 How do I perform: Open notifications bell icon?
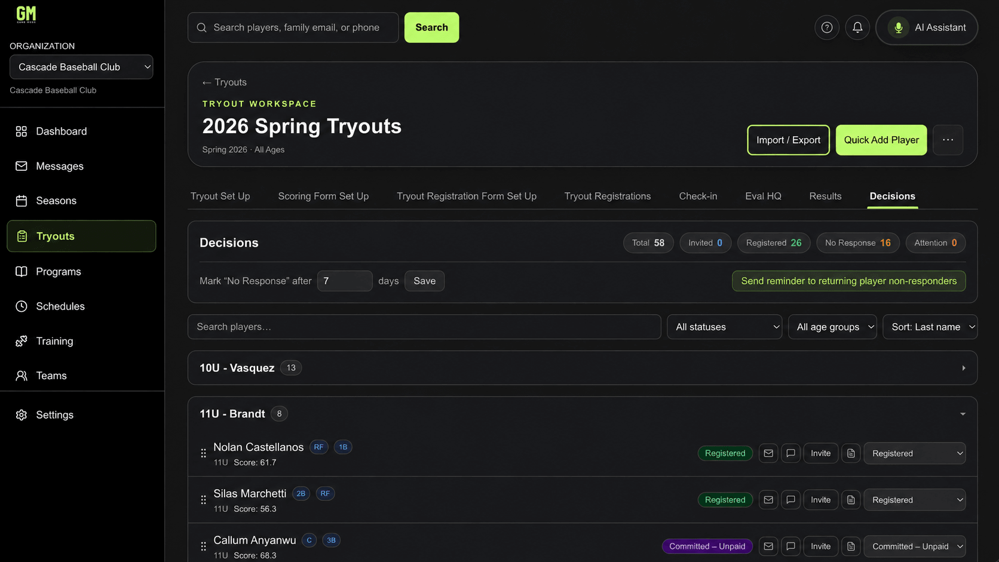(x=857, y=27)
